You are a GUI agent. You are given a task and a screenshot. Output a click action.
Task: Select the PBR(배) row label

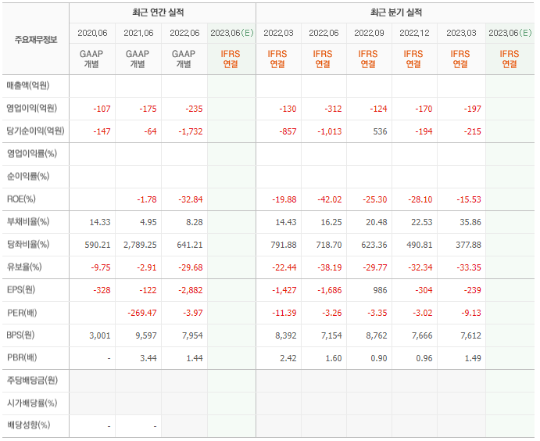click(x=22, y=357)
